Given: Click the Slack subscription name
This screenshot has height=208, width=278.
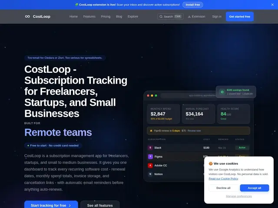Looking at the screenshot, I should (x=158, y=148).
